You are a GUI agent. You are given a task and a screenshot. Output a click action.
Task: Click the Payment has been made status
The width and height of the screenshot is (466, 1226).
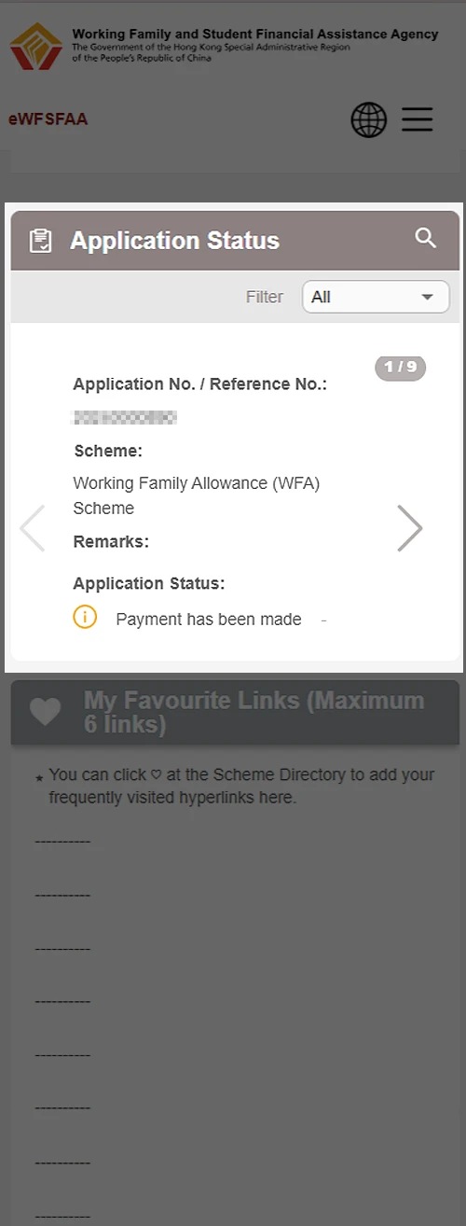[209, 620]
